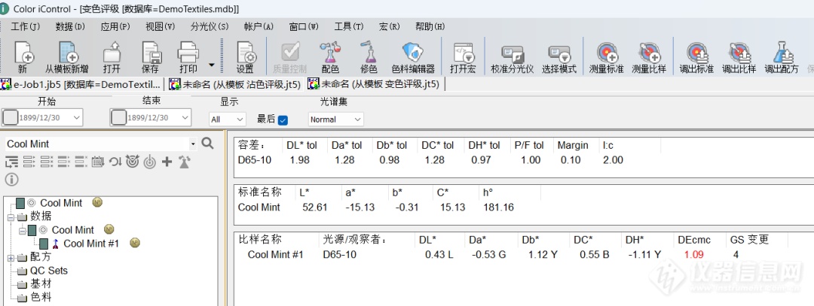Open the Cool Mint search combo dropdown arrow
The width and height of the screenshot is (814, 306).
[194, 144]
